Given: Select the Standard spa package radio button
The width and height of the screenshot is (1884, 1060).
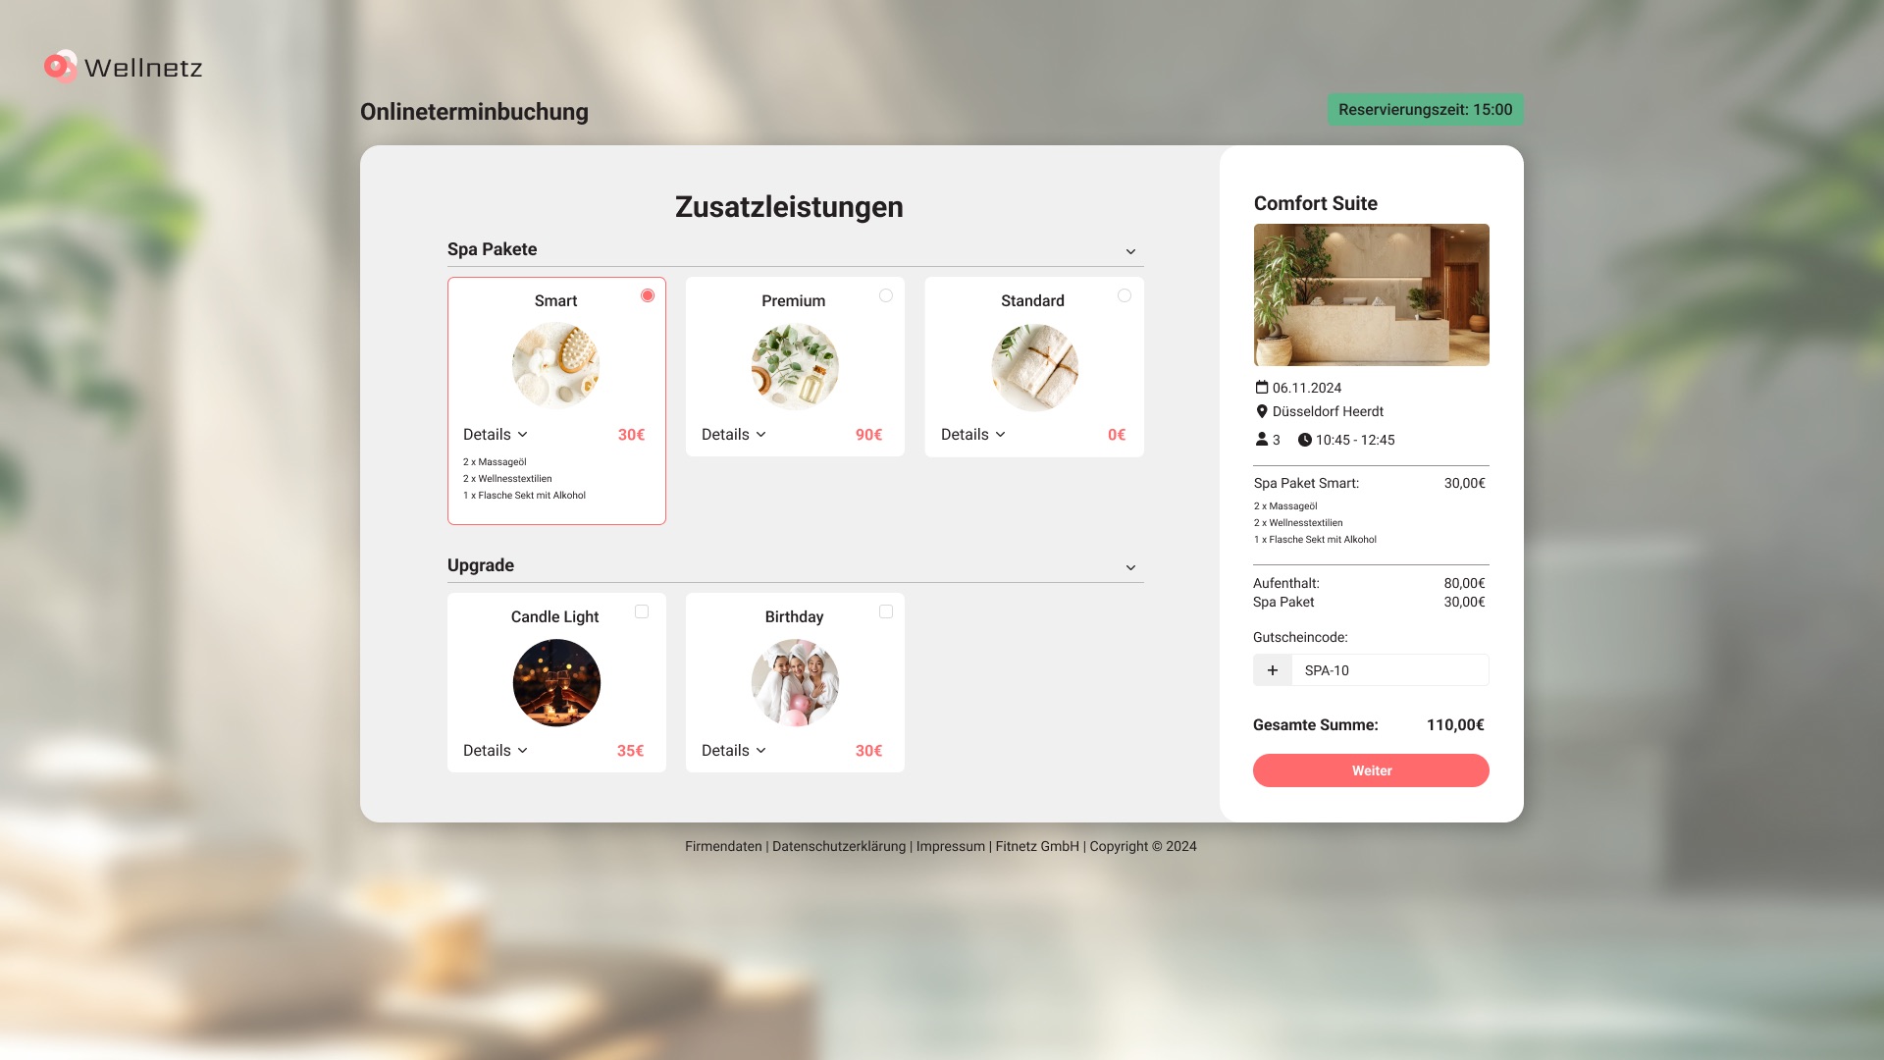Looking at the screenshot, I should (1125, 295).
